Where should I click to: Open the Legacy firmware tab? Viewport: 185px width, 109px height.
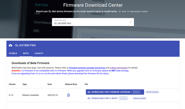click(39, 53)
